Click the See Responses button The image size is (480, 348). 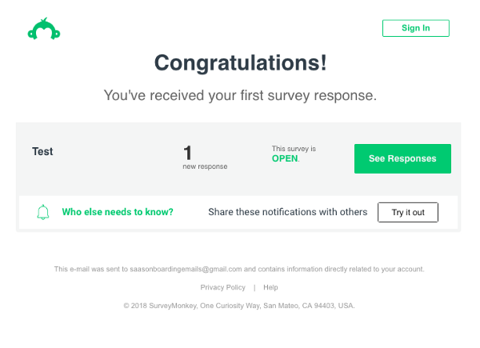pyautogui.click(x=402, y=158)
